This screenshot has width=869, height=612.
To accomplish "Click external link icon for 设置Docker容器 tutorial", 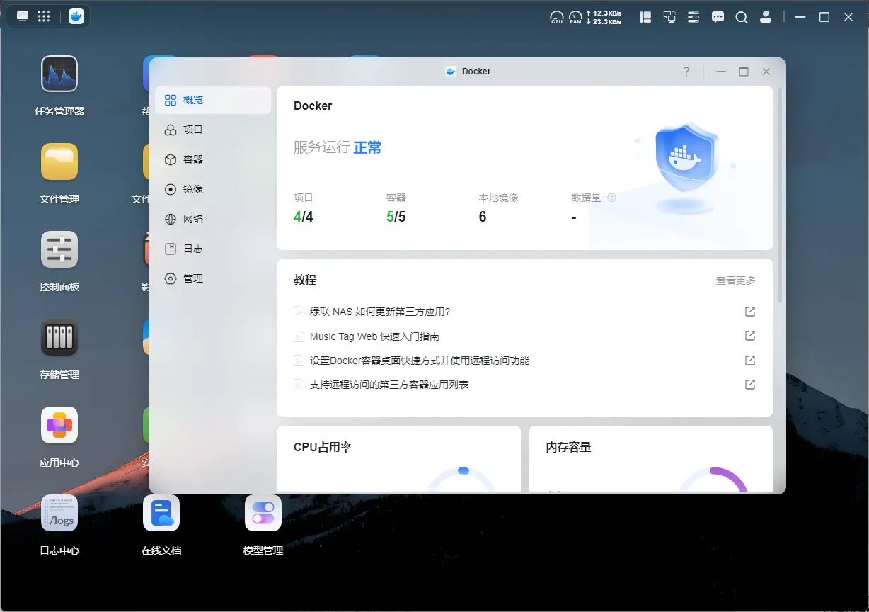I will (750, 361).
